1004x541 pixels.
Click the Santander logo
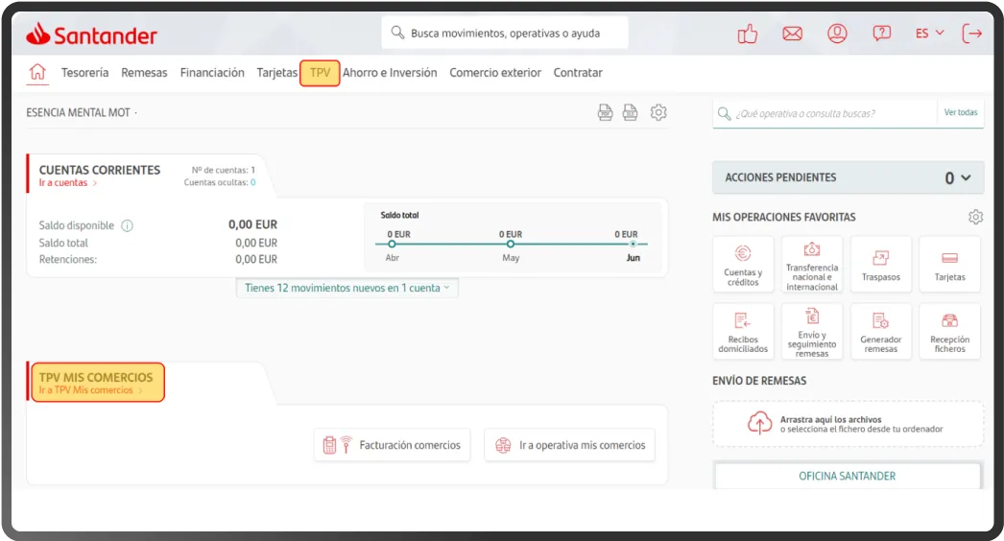[91, 35]
